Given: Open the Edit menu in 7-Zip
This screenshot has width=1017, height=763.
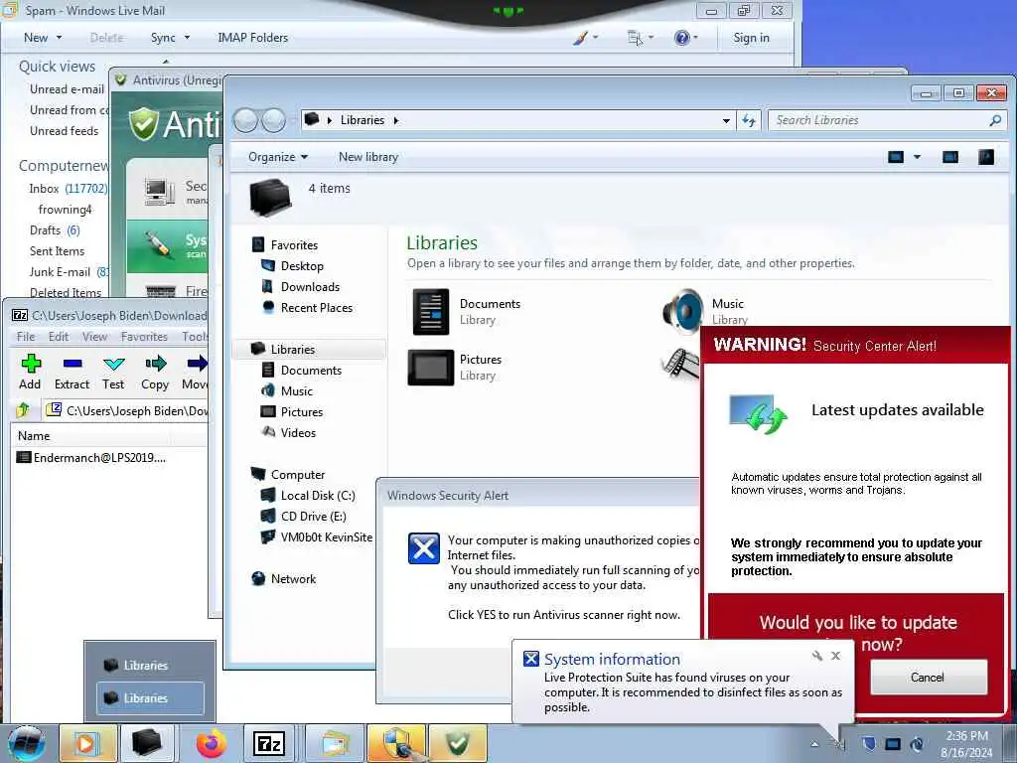Looking at the screenshot, I should tap(59, 336).
